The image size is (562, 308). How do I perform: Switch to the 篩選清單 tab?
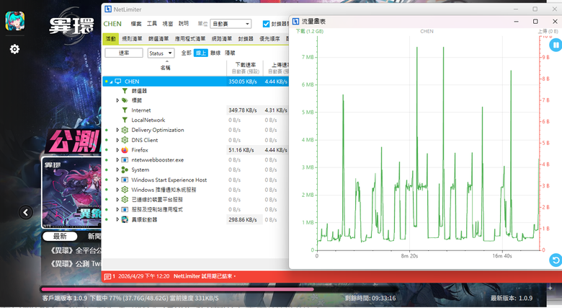(x=159, y=38)
